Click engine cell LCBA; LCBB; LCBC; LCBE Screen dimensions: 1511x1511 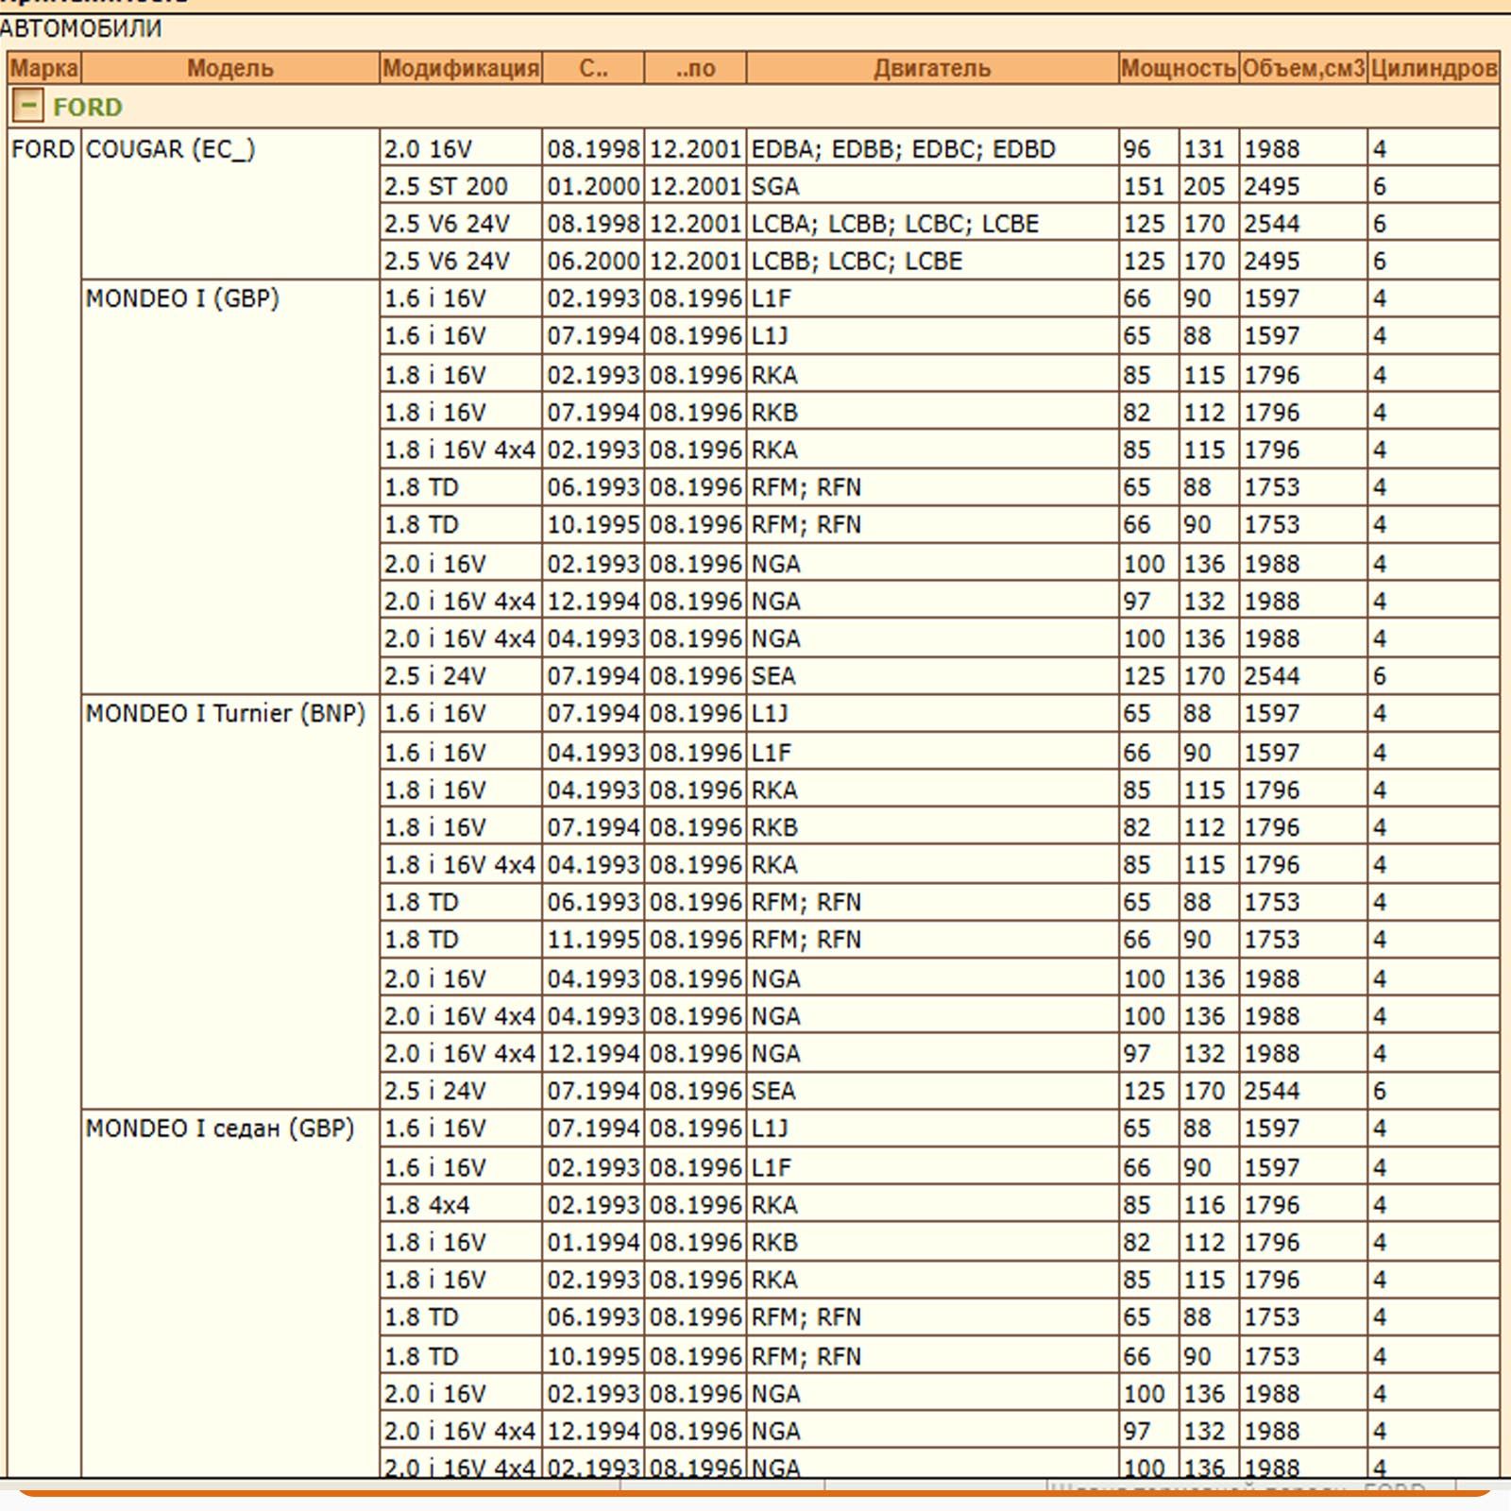pos(933,224)
